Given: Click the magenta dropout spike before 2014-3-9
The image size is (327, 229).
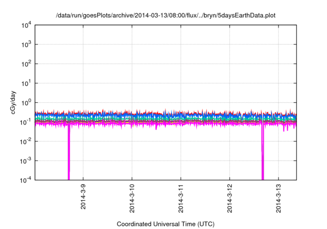Looking at the screenshot, I should point(69,152).
